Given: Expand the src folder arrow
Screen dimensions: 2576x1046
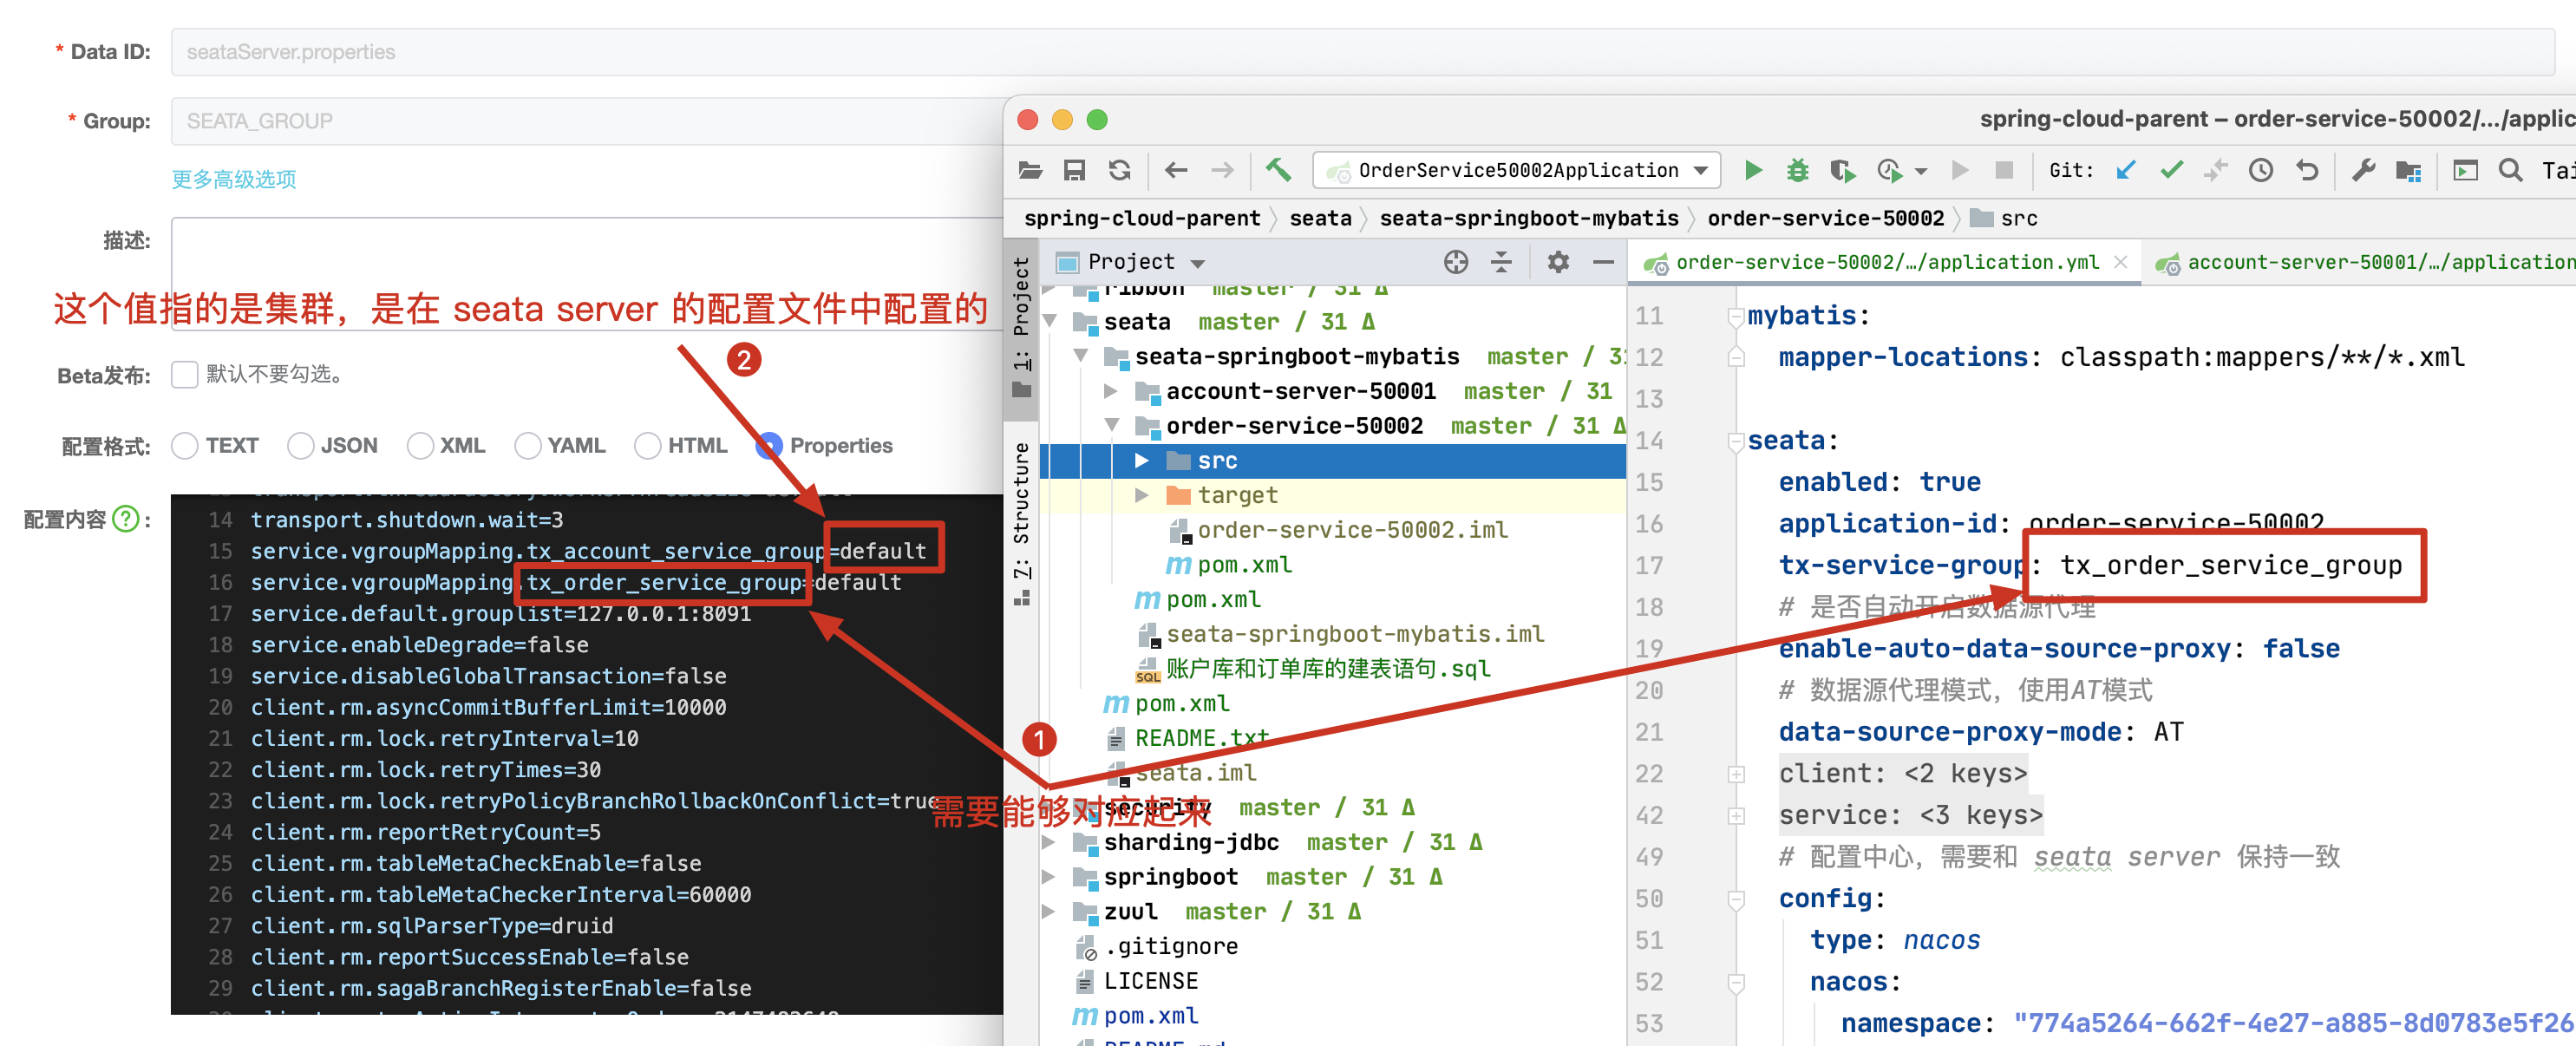Looking at the screenshot, I should click(1141, 461).
